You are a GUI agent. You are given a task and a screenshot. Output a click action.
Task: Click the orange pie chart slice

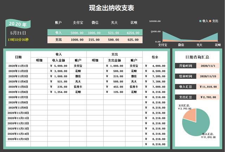[x=191, y=115]
